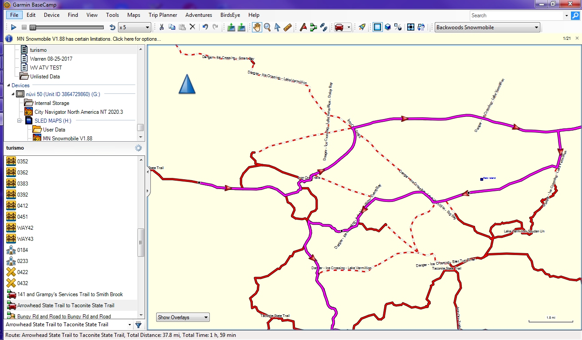
Task: Toggle map transparency percentage icon
Action: (397, 27)
